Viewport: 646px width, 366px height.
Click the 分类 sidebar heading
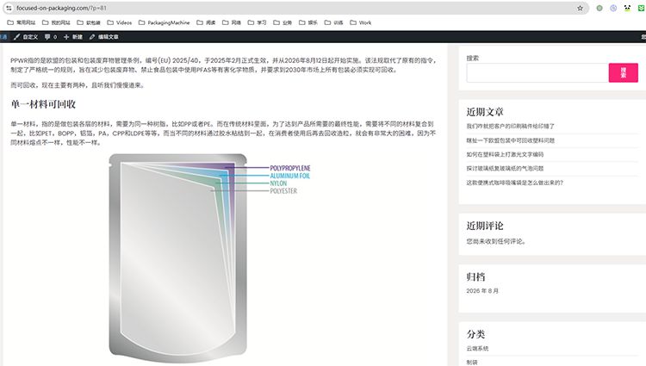[x=475, y=334]
